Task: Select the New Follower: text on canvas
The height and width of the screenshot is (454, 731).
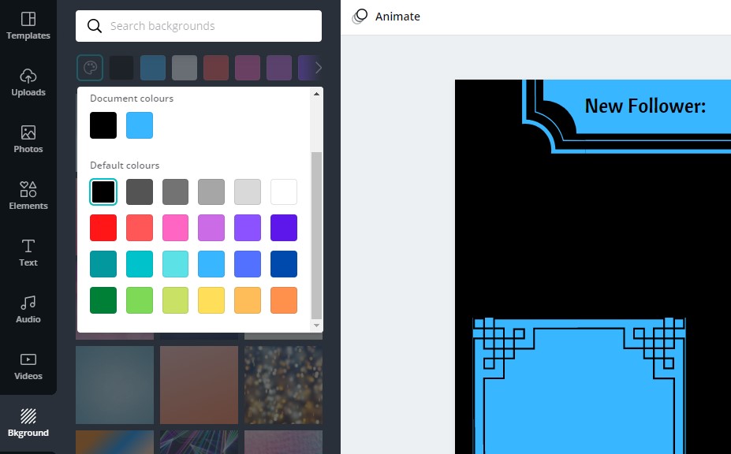Action: (x=645, y=106)
